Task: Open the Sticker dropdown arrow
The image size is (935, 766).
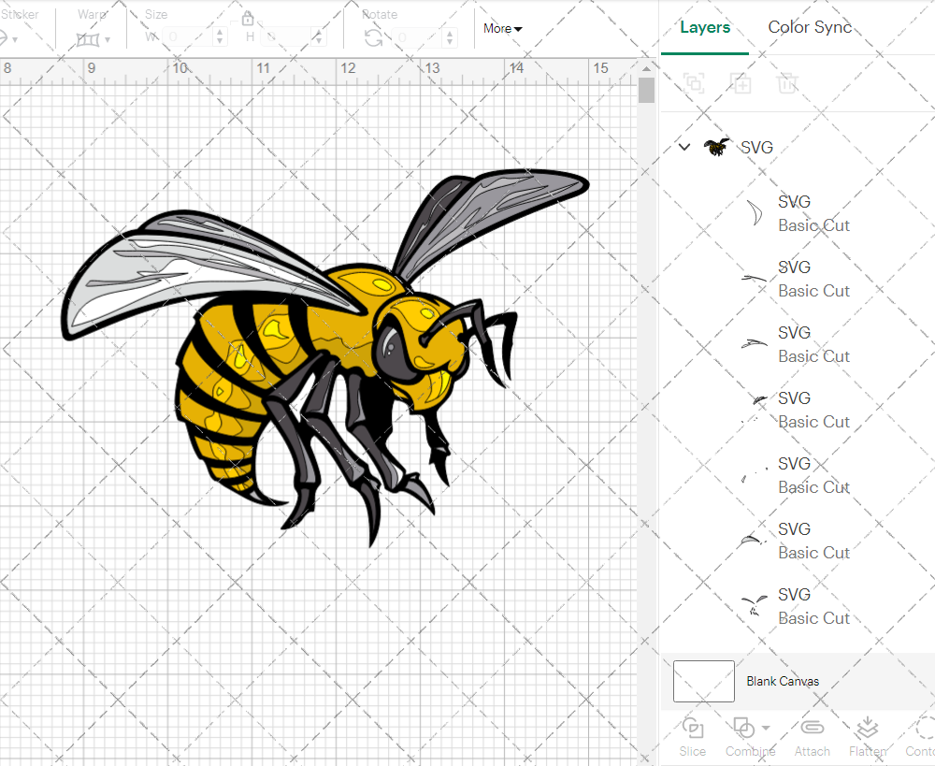Action: click(x=15, y=40)
